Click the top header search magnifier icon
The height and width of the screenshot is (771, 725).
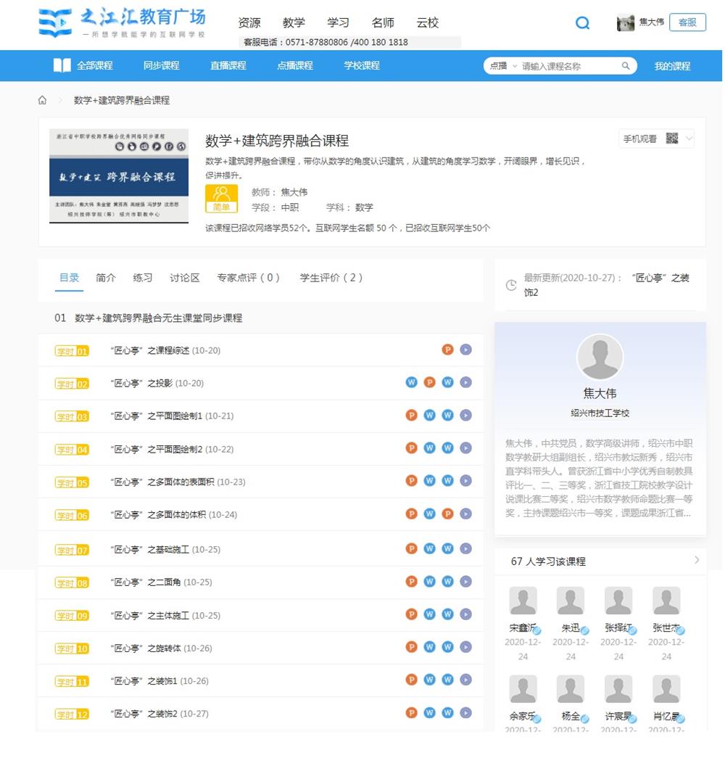(x=582, y=23)
